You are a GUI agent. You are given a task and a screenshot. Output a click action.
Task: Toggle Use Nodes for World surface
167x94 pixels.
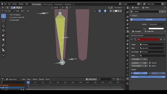148,20
